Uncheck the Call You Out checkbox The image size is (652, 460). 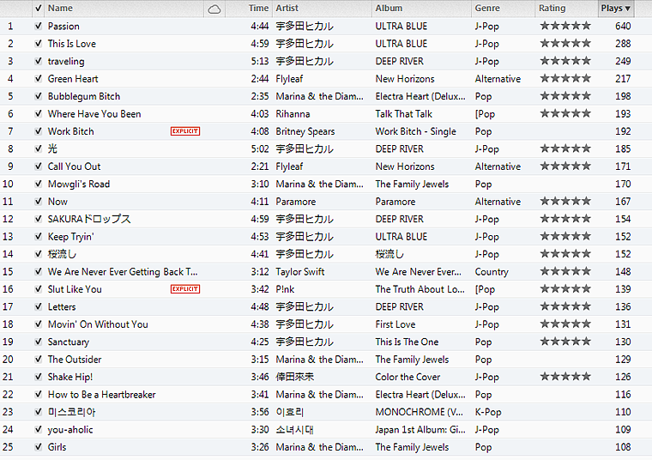pos(39,166)
